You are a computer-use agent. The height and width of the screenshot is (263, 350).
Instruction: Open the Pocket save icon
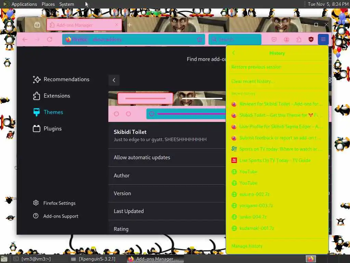tap(274, 39)
